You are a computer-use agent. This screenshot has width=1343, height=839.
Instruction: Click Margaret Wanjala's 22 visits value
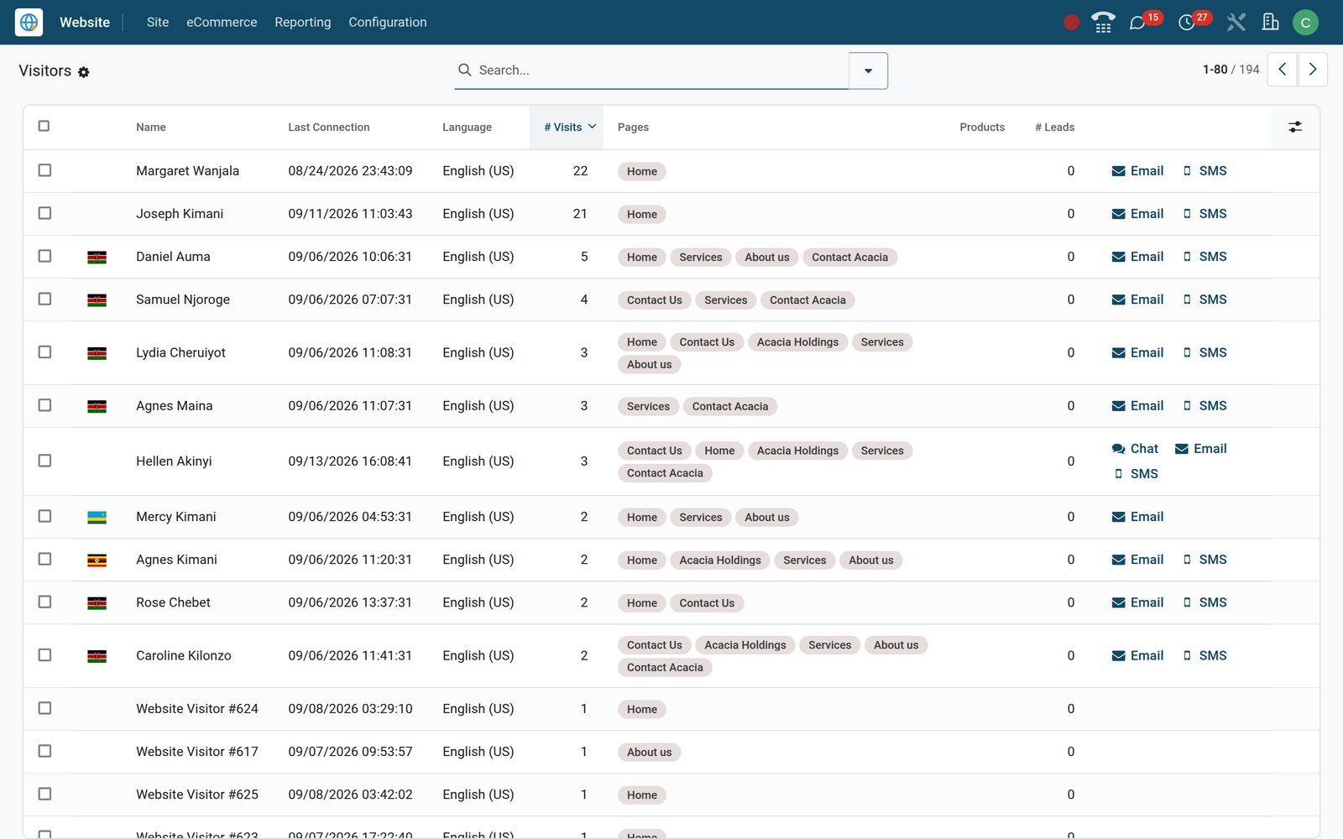pyautogui.click(x=580, y=171)
